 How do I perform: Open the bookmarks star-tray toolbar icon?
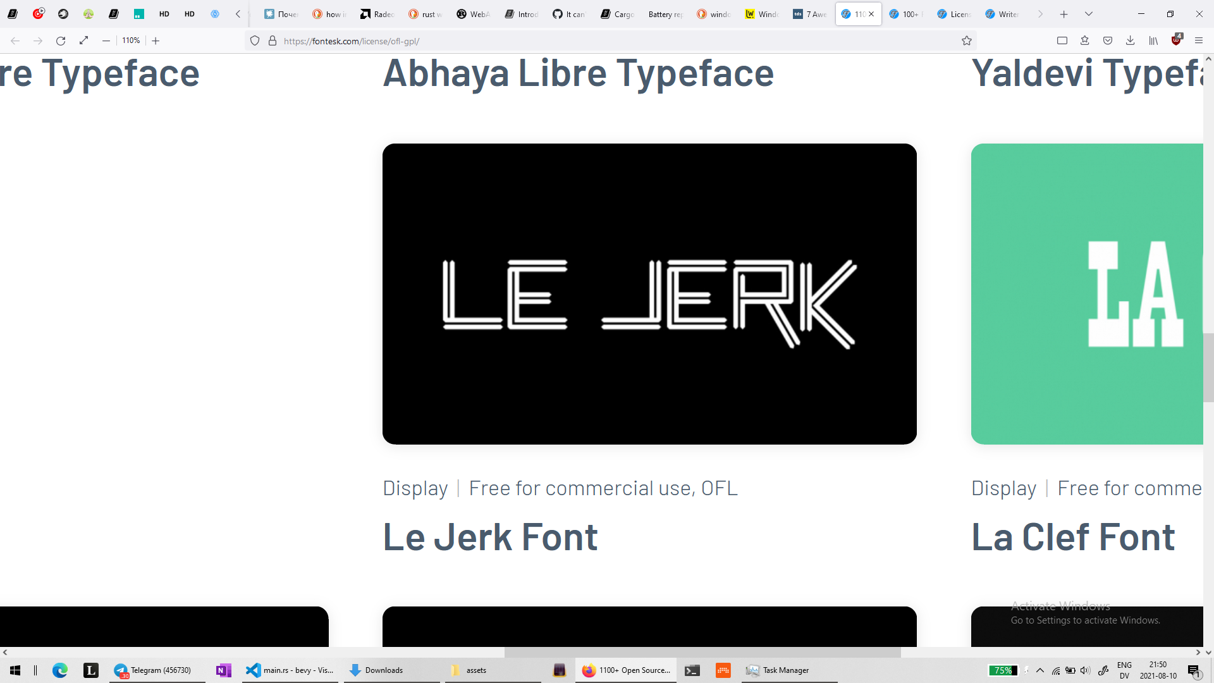pyautogui.click(x=1085, y=40)
